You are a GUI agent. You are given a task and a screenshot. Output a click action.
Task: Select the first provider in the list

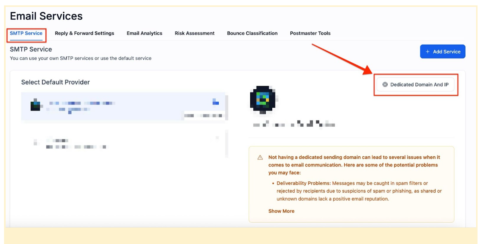[x=121, y=107]
